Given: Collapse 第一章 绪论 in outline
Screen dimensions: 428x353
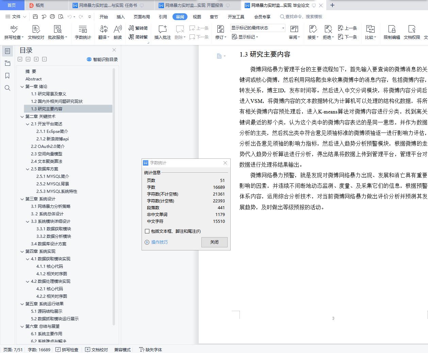Looking at the screenshot, I should 22,87.
